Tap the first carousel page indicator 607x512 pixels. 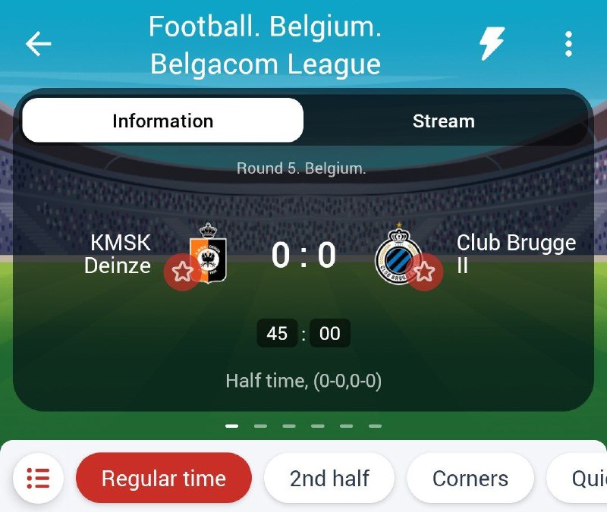tap(232, 426)
